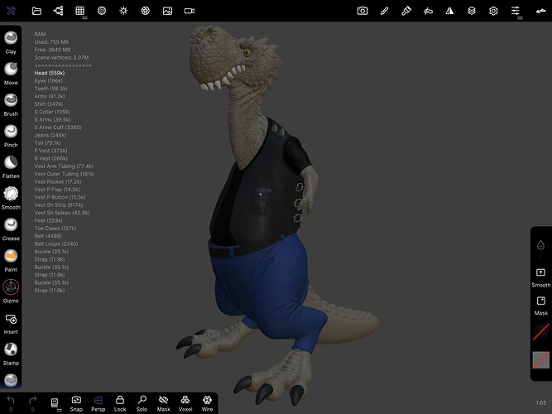This screenshot has width=552, height=414.
Task: Select Tail (70.1k) entry
Action: (47, 142)
